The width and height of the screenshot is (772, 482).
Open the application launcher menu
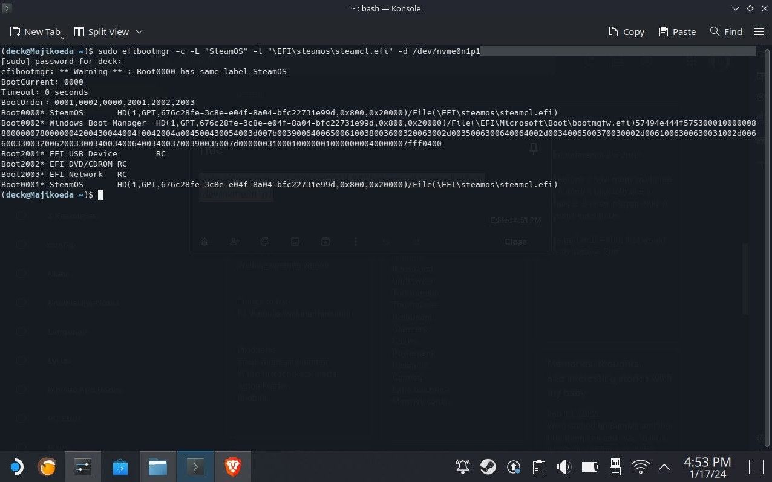16,466
